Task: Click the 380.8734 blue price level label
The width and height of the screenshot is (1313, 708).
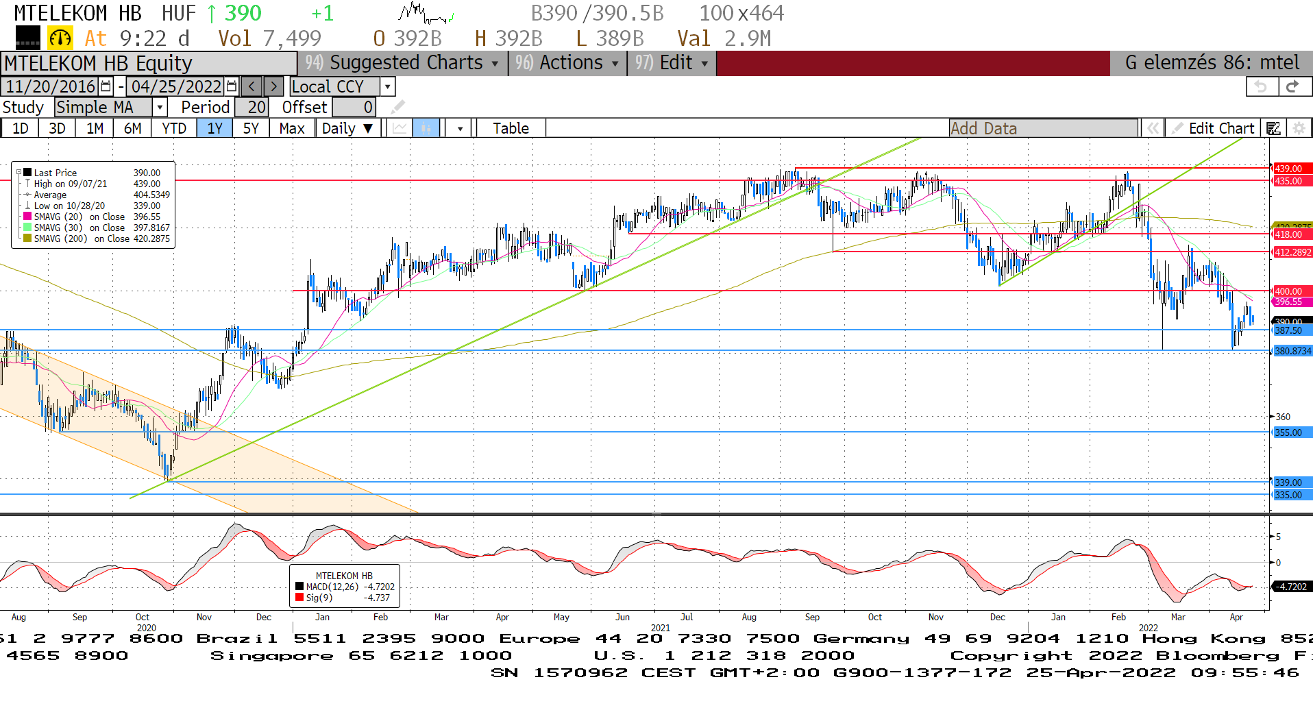Action: (x=1292, y=351)
